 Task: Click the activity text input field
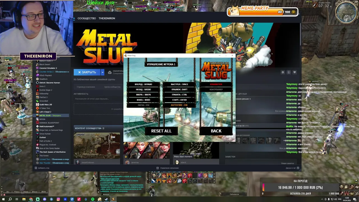click(x=98, y=99)
